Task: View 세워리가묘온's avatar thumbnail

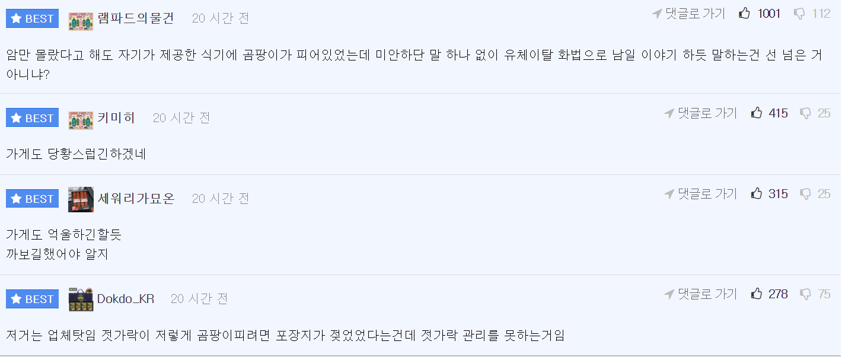Action: tap(81, 199)
